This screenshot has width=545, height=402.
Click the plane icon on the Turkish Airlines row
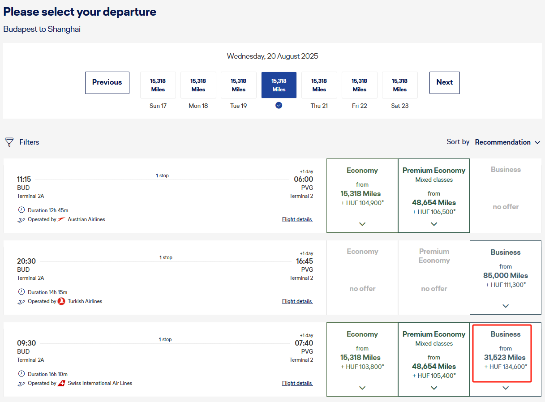coord(21,302)
